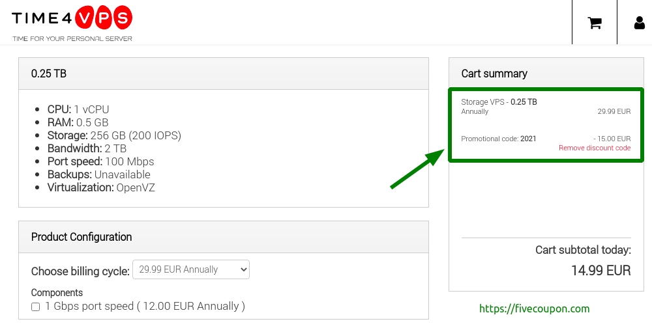Click the 29.99 EUR annual price in cart
The image size is (652, 328).
(x=614, y=111)
